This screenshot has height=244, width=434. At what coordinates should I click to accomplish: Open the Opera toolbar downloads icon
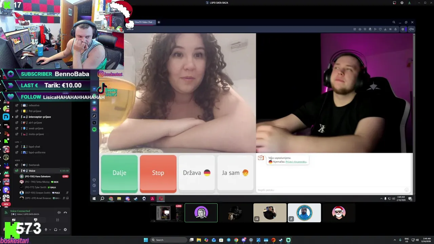tap(385, 29)
